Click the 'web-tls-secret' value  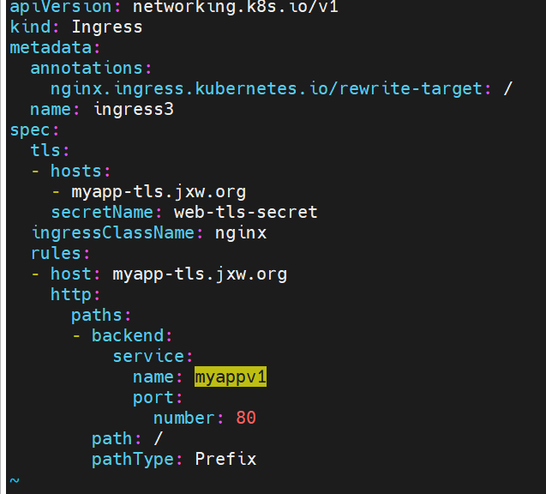(245, 212)
